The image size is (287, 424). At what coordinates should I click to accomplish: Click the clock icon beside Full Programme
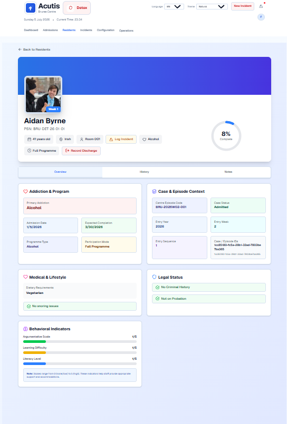(x=29, y=151)
